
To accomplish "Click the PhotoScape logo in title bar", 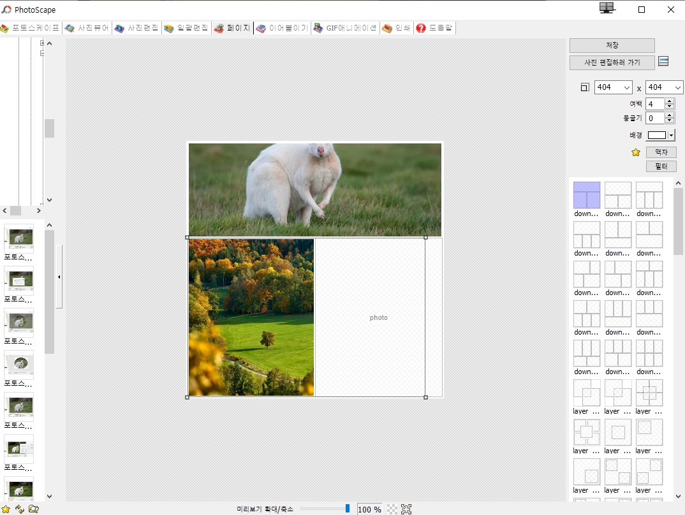I will point(6,9).
